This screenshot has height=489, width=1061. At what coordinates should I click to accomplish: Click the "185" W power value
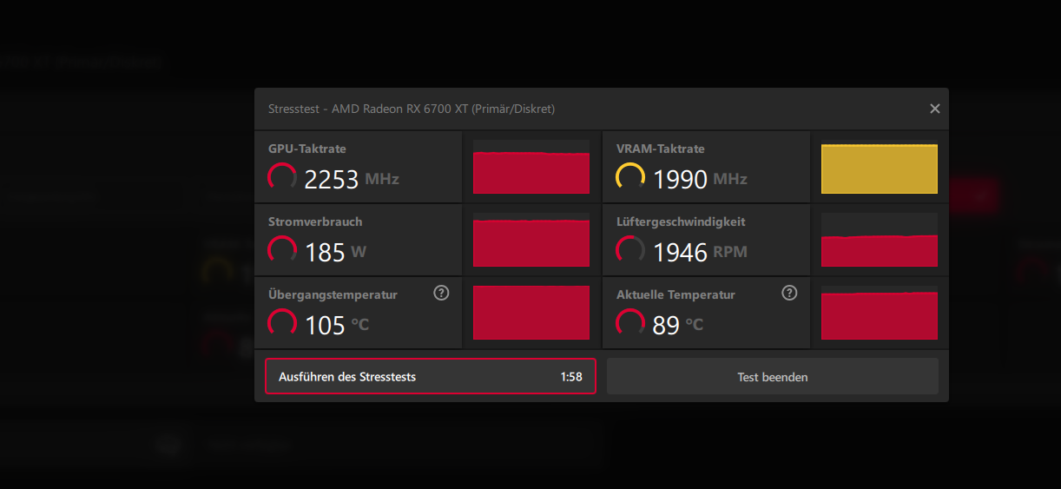click(326, 253)
